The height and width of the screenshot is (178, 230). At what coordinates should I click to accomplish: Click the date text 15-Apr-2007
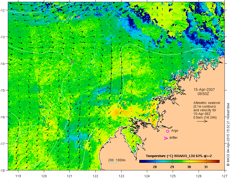[204, 90]
